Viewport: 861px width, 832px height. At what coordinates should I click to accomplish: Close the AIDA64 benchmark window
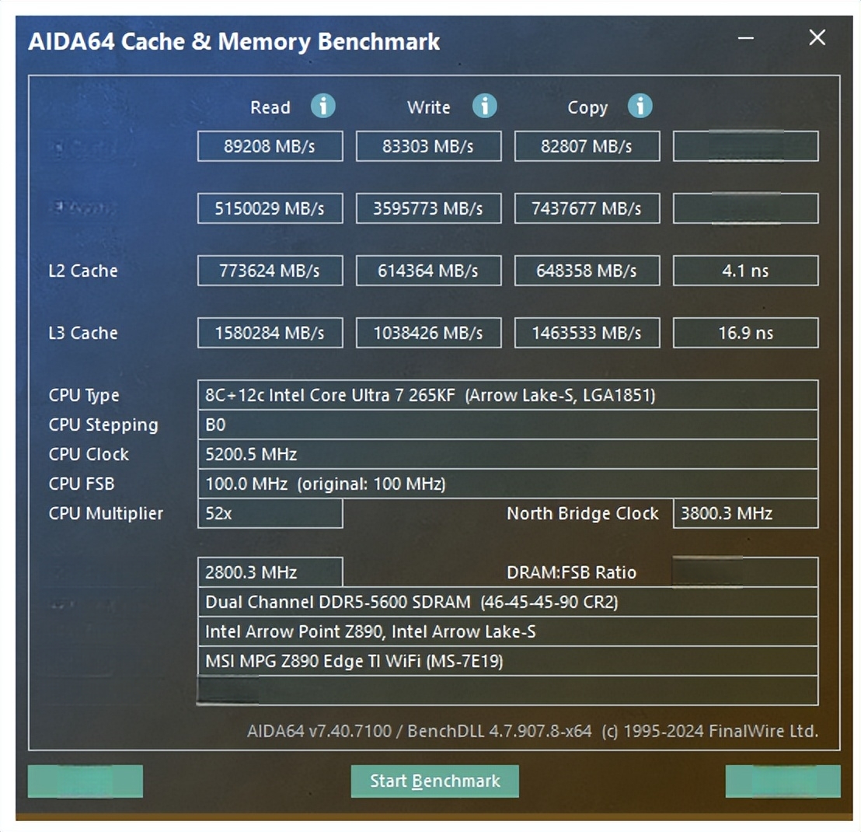click(x=817, y=37)
